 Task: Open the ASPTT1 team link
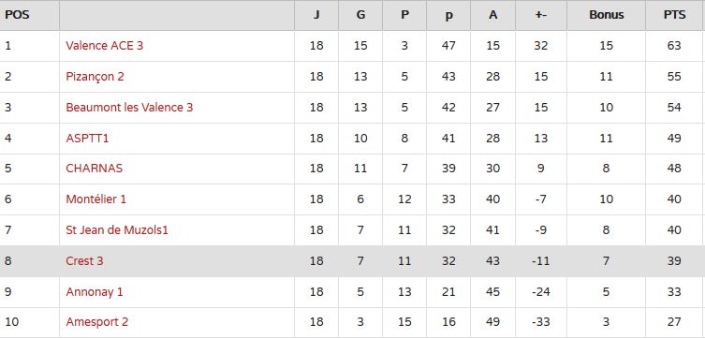coord(87,138)
